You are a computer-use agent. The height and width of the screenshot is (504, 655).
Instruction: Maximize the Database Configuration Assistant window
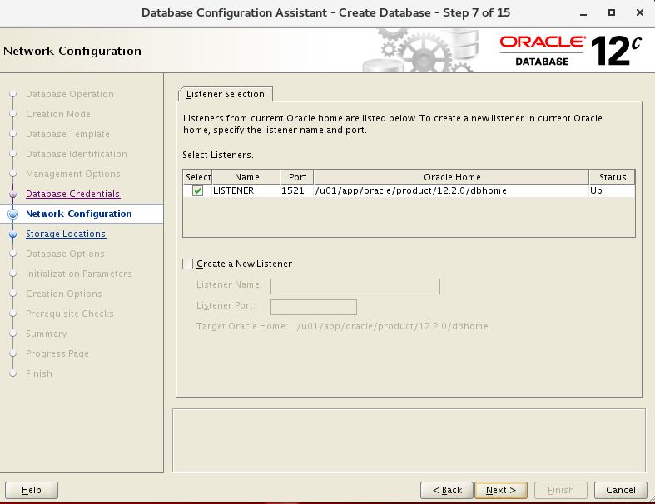[x=612, y=12]
